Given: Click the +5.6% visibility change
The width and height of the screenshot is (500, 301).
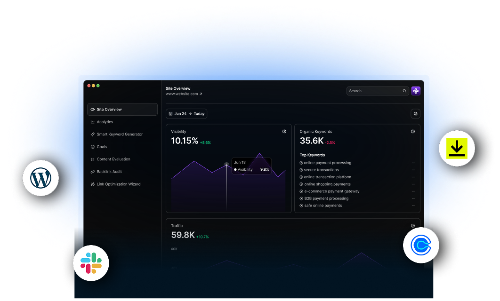Looking at the screenshot, I should [x=205, y=143].
